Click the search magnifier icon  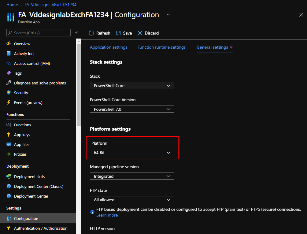click(10, 33)
